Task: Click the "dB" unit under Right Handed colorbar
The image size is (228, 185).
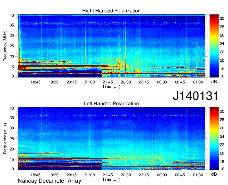Action: (214, 82)
